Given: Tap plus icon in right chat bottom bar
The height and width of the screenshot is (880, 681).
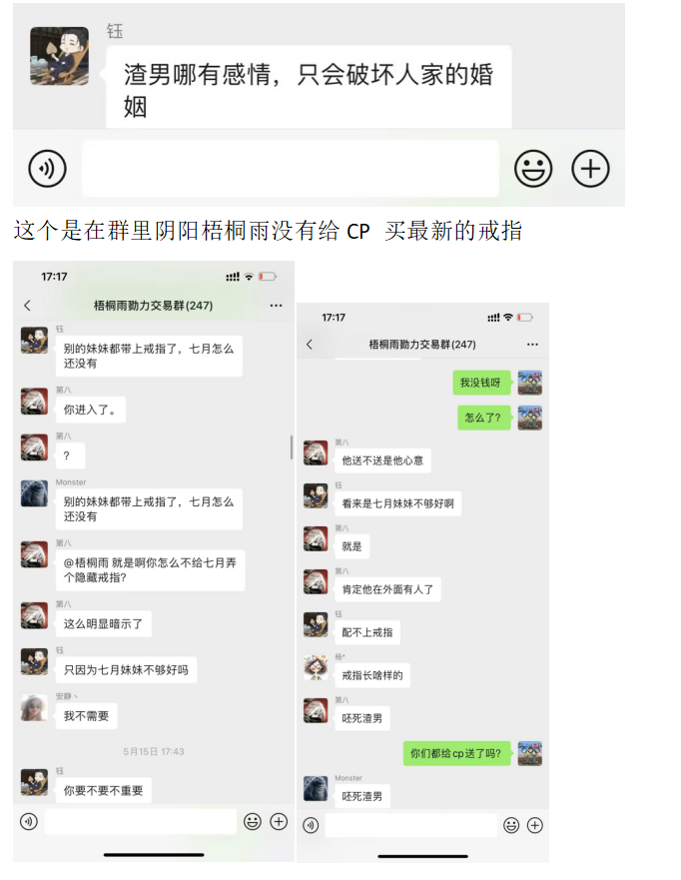Looking at the screenshot, I should point(535,825).
